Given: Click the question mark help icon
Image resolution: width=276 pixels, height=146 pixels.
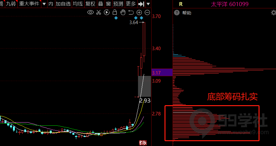Looking at the screenshot, I should [x=177, y=13].
